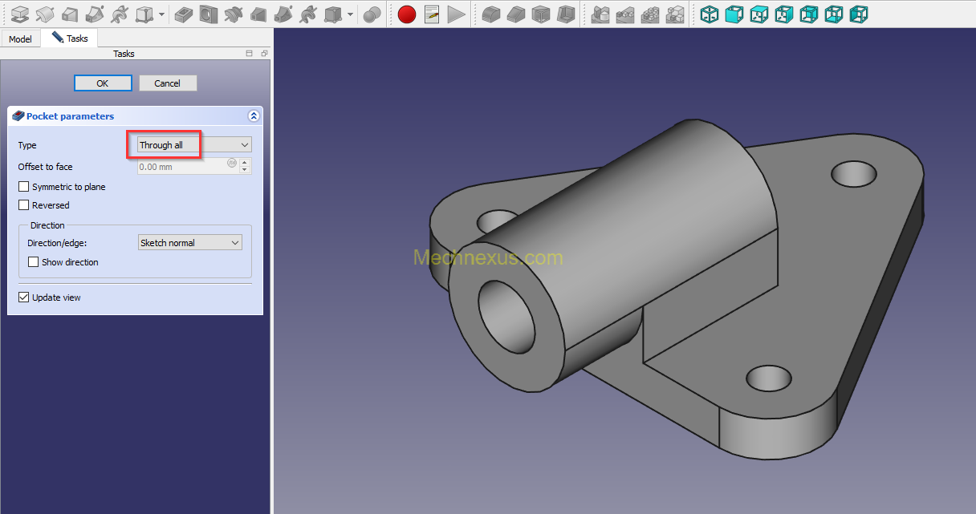Screen dimensions: 976x514
Task: Click the Measure Clear All cube icon
Action: (x=784, y=14)
